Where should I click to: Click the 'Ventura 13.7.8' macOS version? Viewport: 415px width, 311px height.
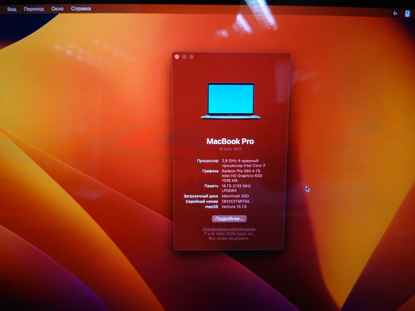click(x=234, y=206)
